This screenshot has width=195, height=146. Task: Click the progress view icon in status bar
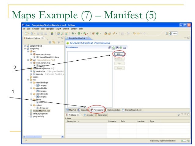[188, 141]
